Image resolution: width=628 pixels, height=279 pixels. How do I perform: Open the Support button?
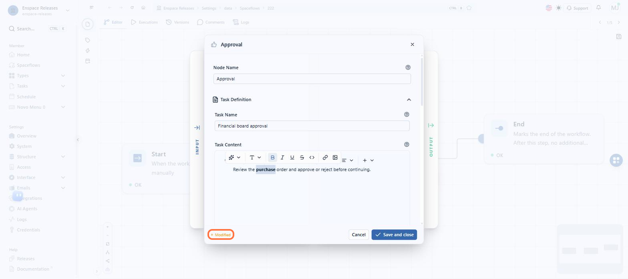[577, 8]
